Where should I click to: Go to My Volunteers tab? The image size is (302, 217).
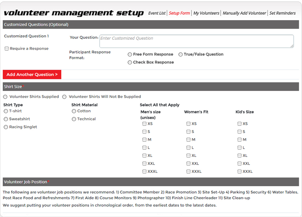[x=206, y=13]
